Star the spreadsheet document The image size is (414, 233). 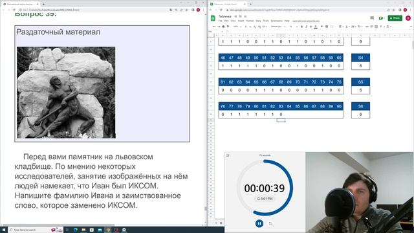(x=235, y=16)
